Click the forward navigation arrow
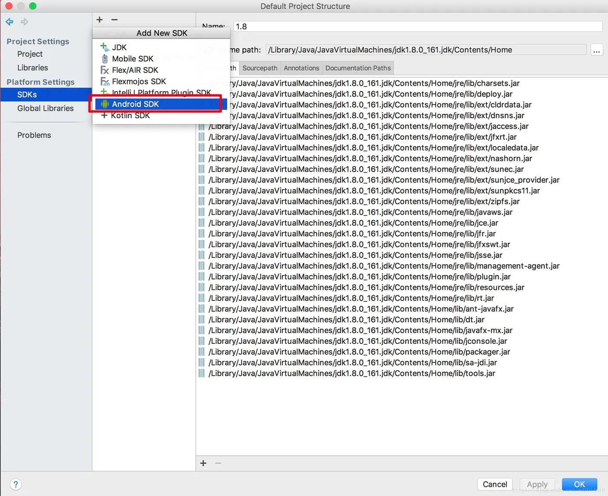This screenshot has width=608, height=496. click(x=24, y=22)
